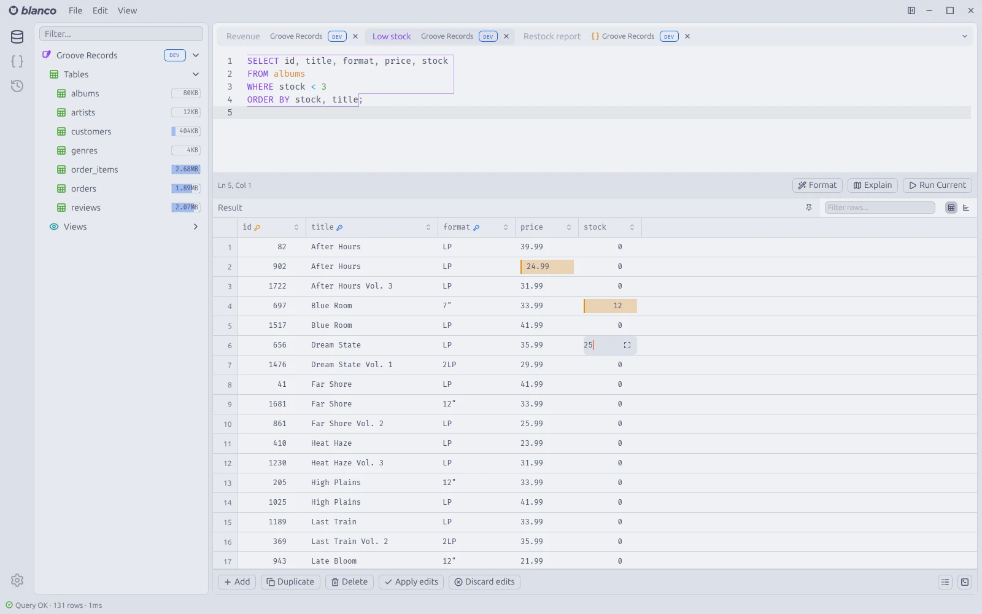Image resolution: width=982 pixels, height=614 pixels.
Task: Open the View menu
Action: 127,10
